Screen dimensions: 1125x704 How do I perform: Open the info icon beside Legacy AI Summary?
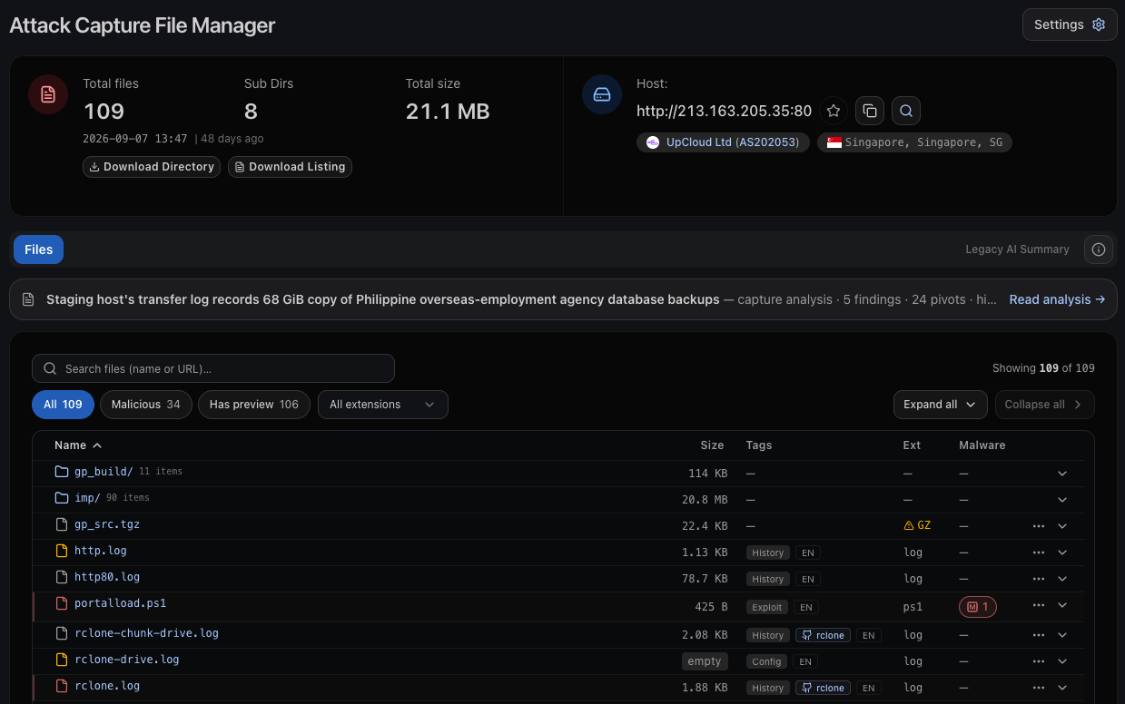(1099, 249)
